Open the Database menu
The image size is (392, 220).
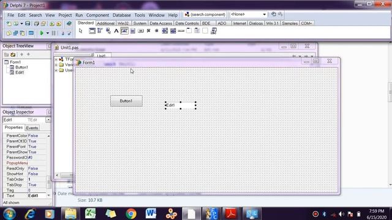tap(121, 15)
